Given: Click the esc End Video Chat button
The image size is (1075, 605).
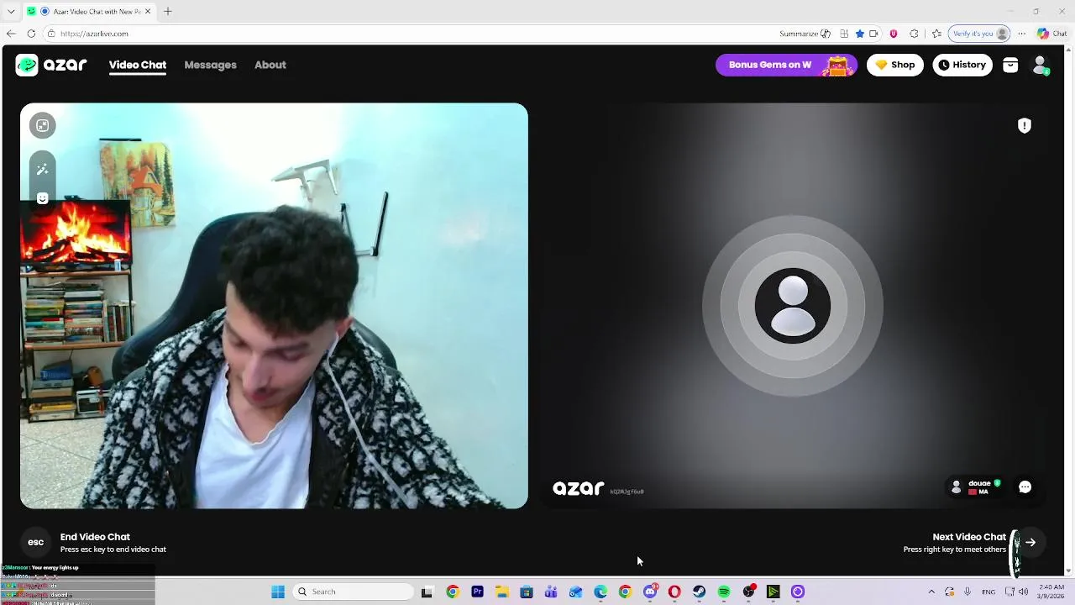Looking at the screenshot, I should point(36,542).
